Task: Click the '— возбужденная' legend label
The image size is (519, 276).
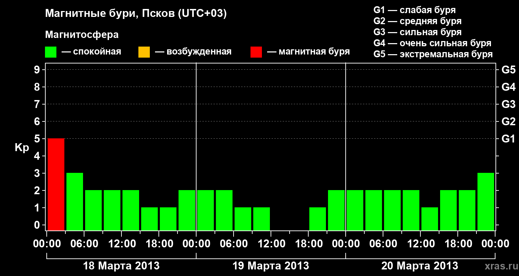Action: [x=193, y=52]
